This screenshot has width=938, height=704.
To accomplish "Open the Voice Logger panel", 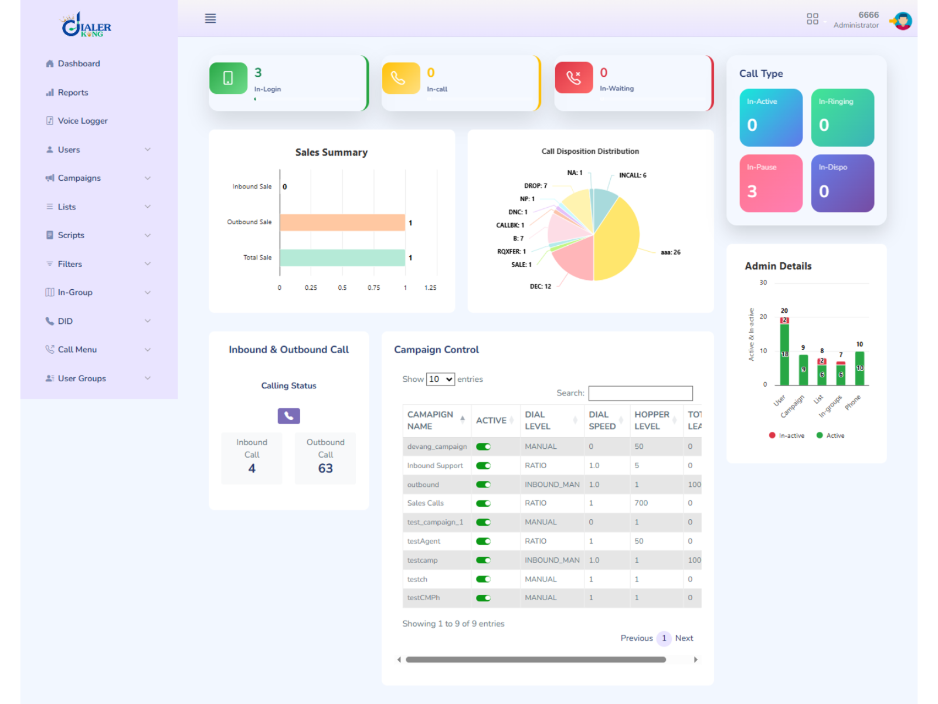I will [82, 120].
